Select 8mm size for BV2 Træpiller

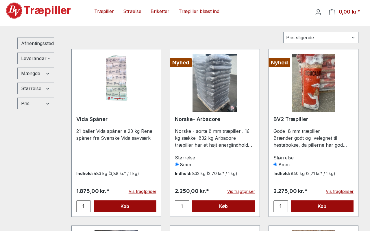[275, 165]
